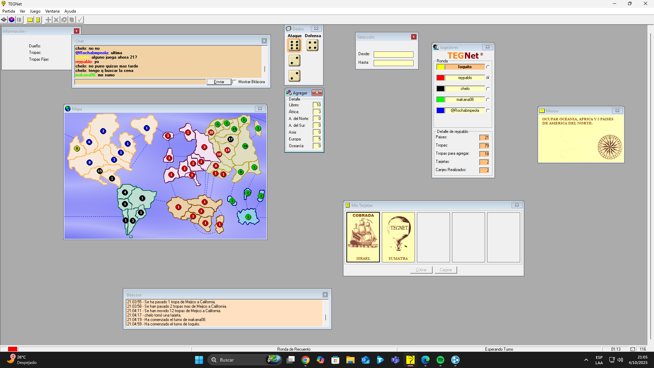Screen dimensions: 654x368
Task: Click the blue-magenta globe toolbar icon
Action: (x=12, y=20)
